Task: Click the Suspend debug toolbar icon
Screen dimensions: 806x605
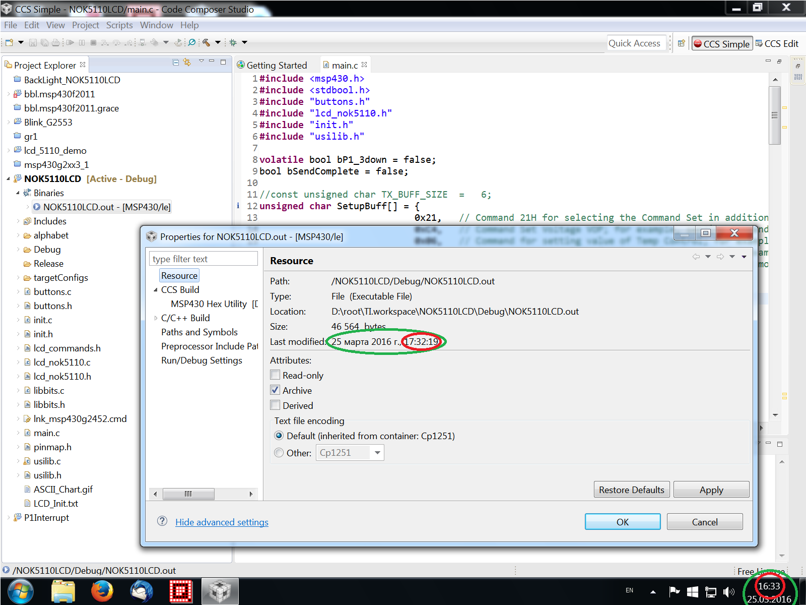Action: [82, 43]
